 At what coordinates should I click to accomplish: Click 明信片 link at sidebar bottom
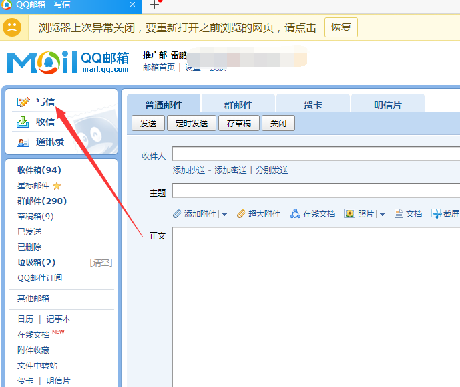(x=58, y=381)
